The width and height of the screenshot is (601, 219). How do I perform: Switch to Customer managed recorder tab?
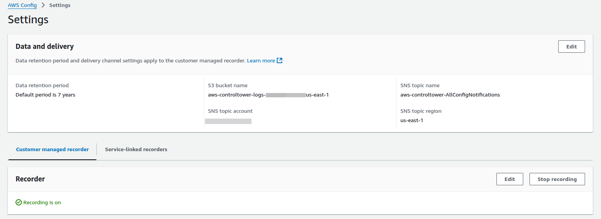tap(52, 149)
